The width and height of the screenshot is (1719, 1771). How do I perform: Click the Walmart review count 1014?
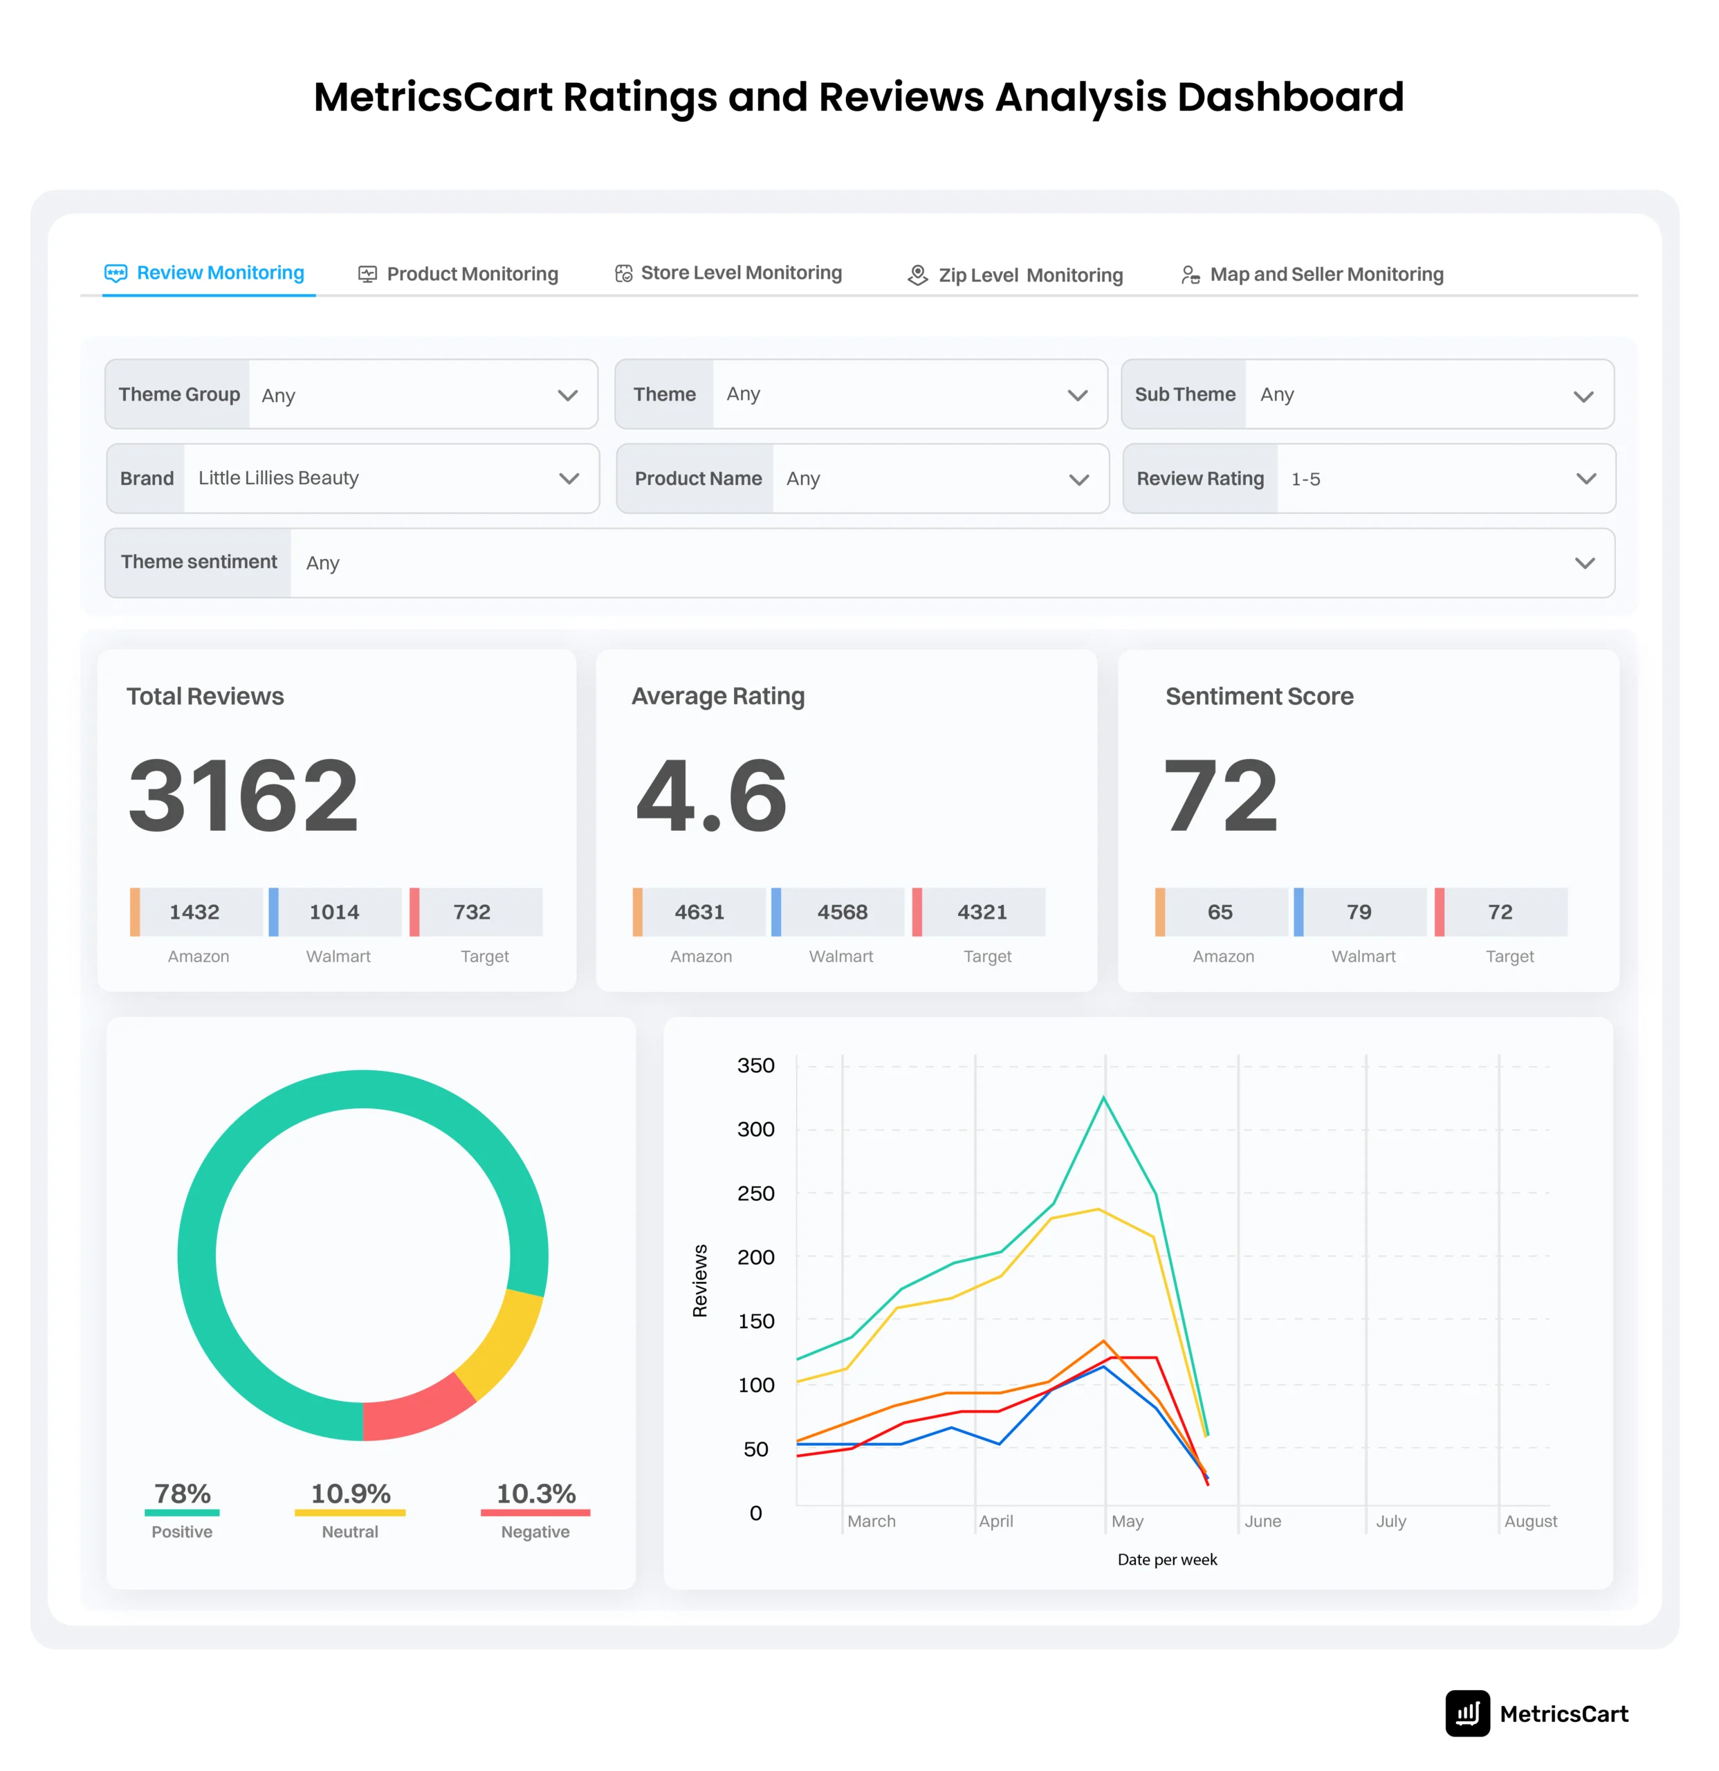[x=334, y=912]
